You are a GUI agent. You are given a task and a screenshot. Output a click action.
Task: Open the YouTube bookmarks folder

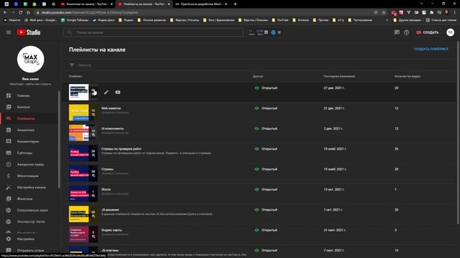pyautogui.click(x=280, y=20)
